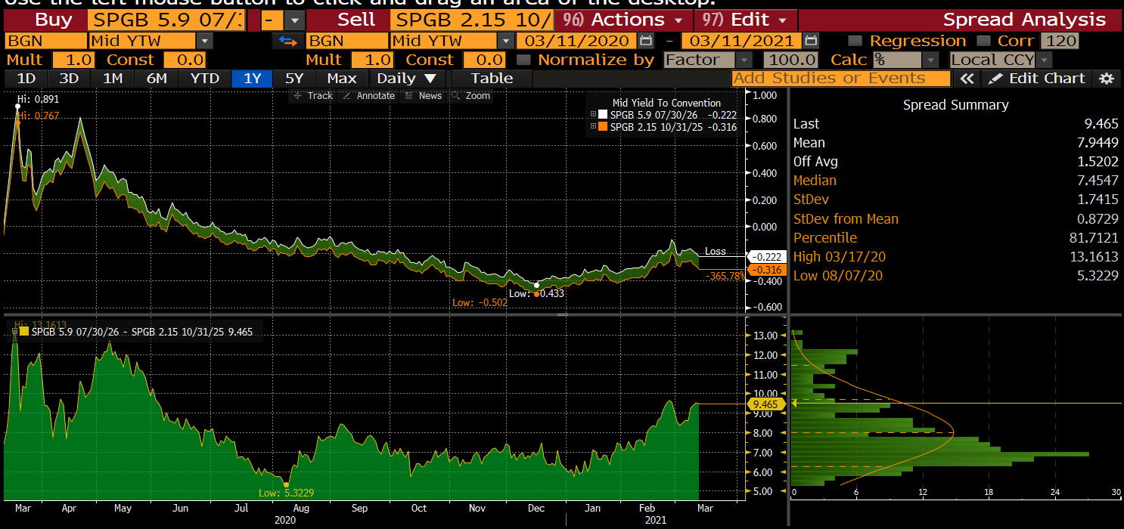Click the Corr period field showing 120
The image size is (1124, 529).
click(1060, 41)
